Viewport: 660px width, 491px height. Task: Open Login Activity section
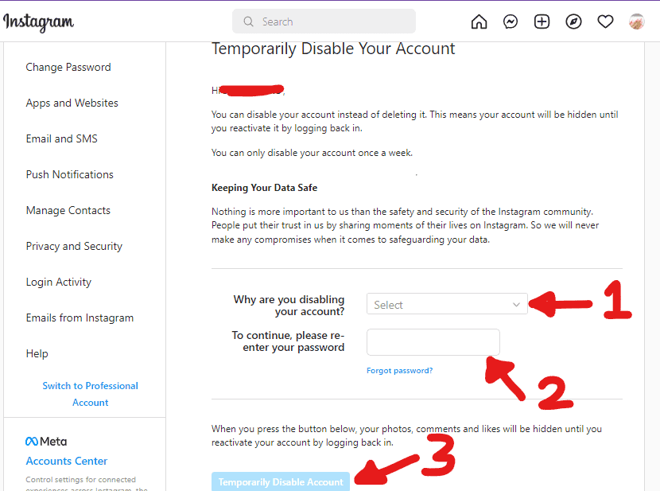(x=59, y=283)
